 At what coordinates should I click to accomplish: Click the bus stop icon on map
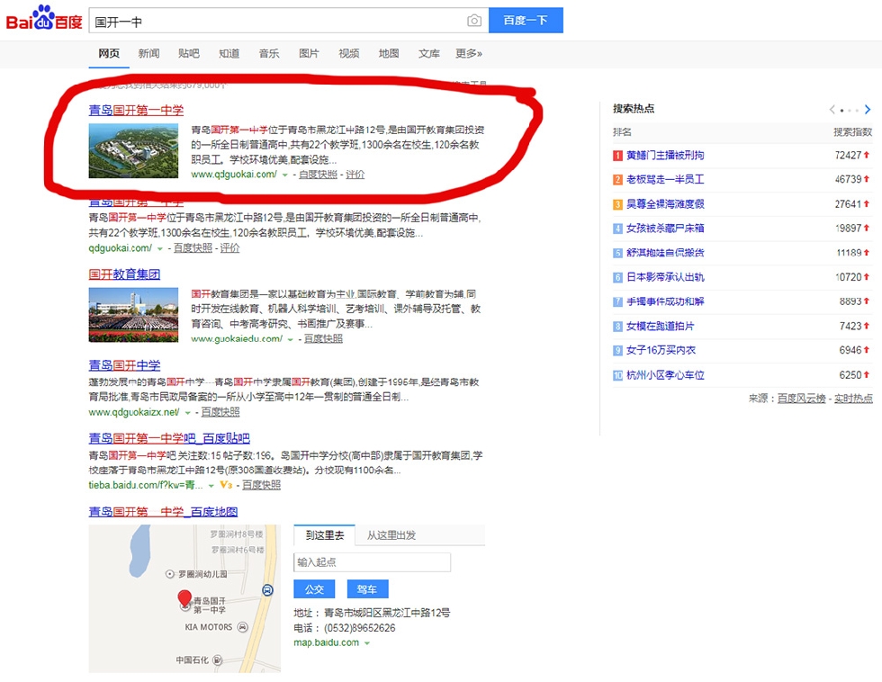(268, 590)
